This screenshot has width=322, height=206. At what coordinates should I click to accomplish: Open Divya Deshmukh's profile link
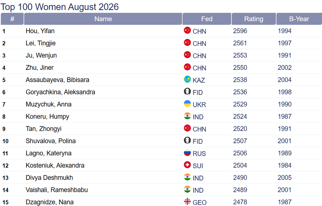pyautogui.click(x=49, y=178)
